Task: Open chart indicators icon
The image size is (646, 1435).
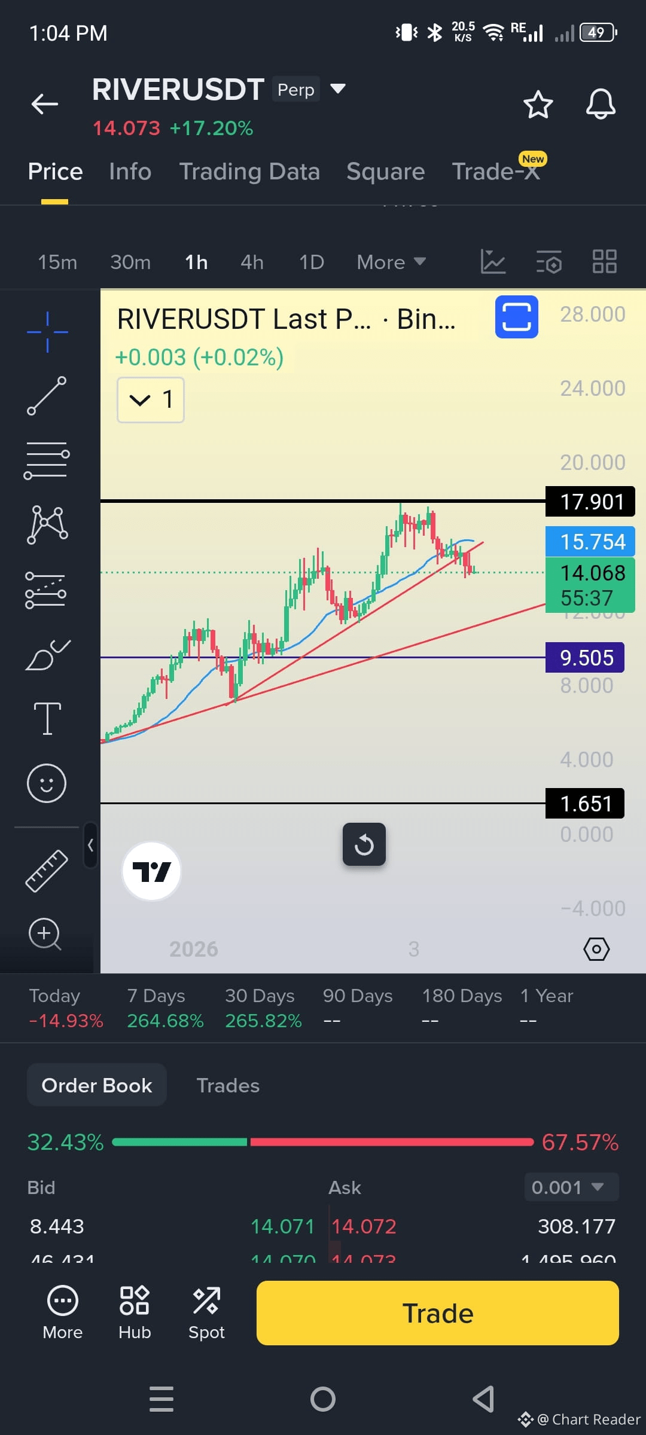Action: click(493, 262)
